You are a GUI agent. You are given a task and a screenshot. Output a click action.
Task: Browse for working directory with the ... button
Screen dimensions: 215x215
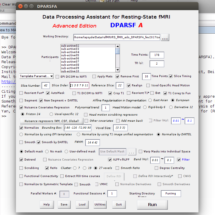(165, 37)
